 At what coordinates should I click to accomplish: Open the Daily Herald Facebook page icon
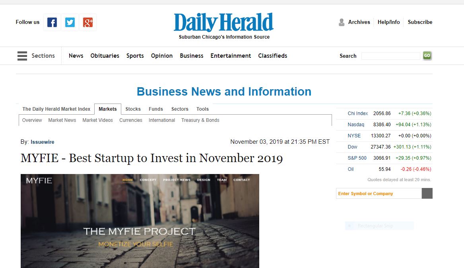[52, 22]
